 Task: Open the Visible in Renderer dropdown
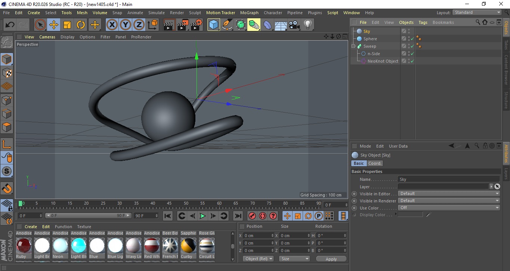[x=449, y=201]
